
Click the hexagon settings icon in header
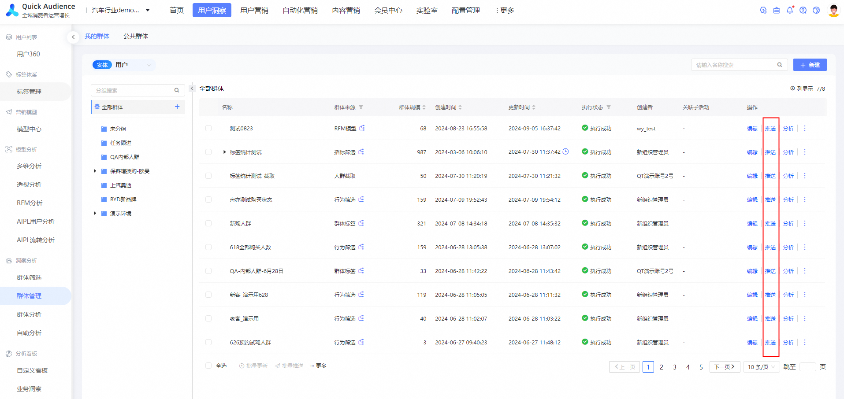tap(763, 10)
